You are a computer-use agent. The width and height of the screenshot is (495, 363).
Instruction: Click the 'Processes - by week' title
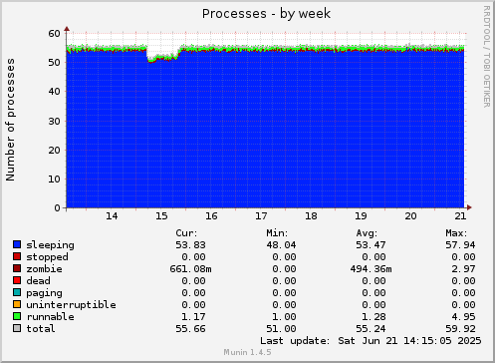tap(266, 14)
